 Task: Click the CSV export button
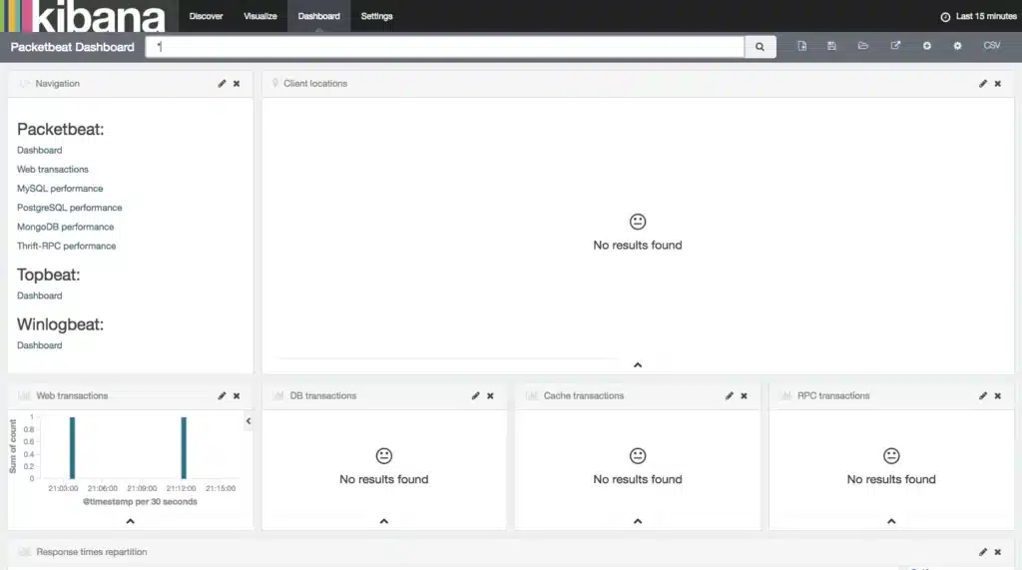(x=991, y=46)
